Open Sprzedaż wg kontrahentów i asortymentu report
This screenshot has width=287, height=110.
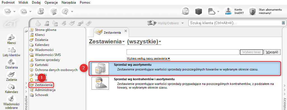[x=185, y=83]
